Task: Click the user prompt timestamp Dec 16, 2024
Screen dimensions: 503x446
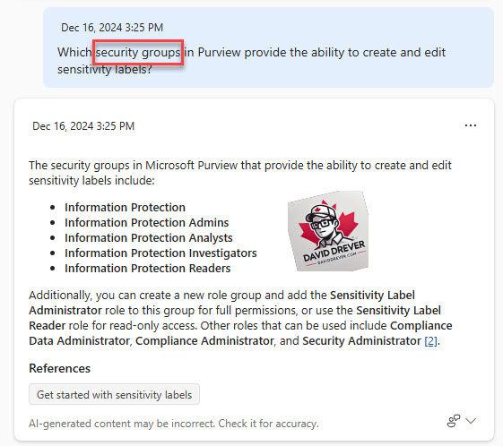Action: (x=112, y=27)
